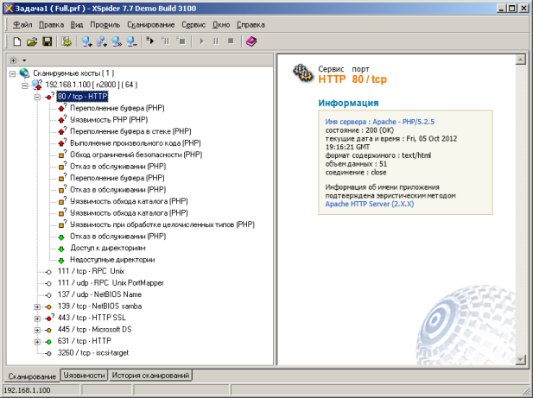Select 111 / udp - RPC Unix PortMapper
Image resolution: width=533 pixels, height=398 pixels.
tap(111, 283)
